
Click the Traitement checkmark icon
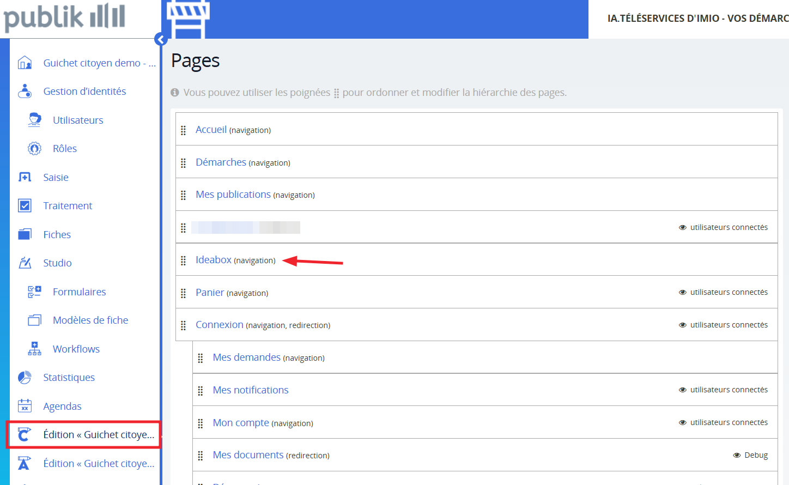click(x=25, y=205)
